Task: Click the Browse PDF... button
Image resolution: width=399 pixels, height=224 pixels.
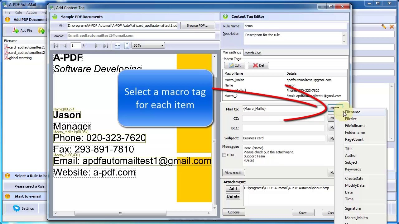Action: tap(197, 26)
